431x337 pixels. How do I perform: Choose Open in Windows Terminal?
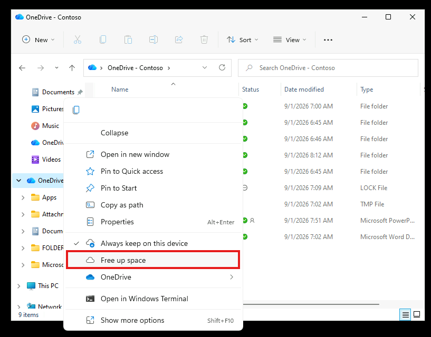coord(153,299)
